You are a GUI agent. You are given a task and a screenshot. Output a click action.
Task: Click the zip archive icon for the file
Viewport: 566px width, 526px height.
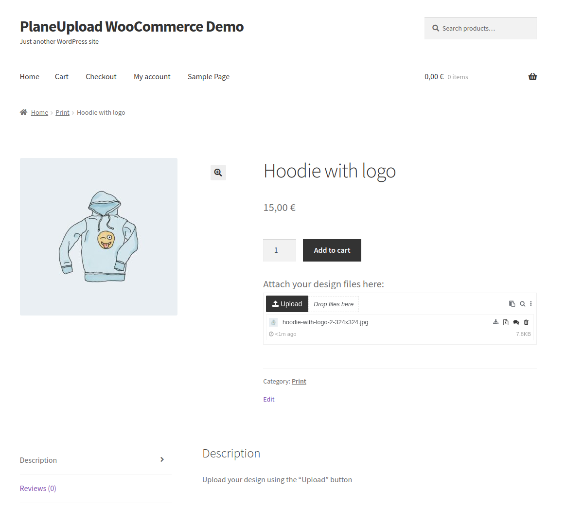click(506, 322)
